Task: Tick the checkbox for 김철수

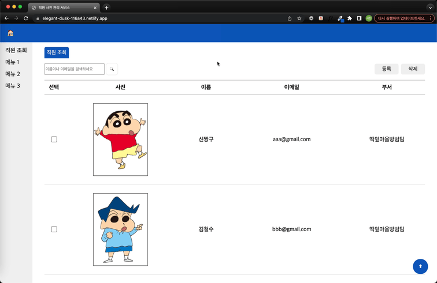Action: click(x=54, y=229)
